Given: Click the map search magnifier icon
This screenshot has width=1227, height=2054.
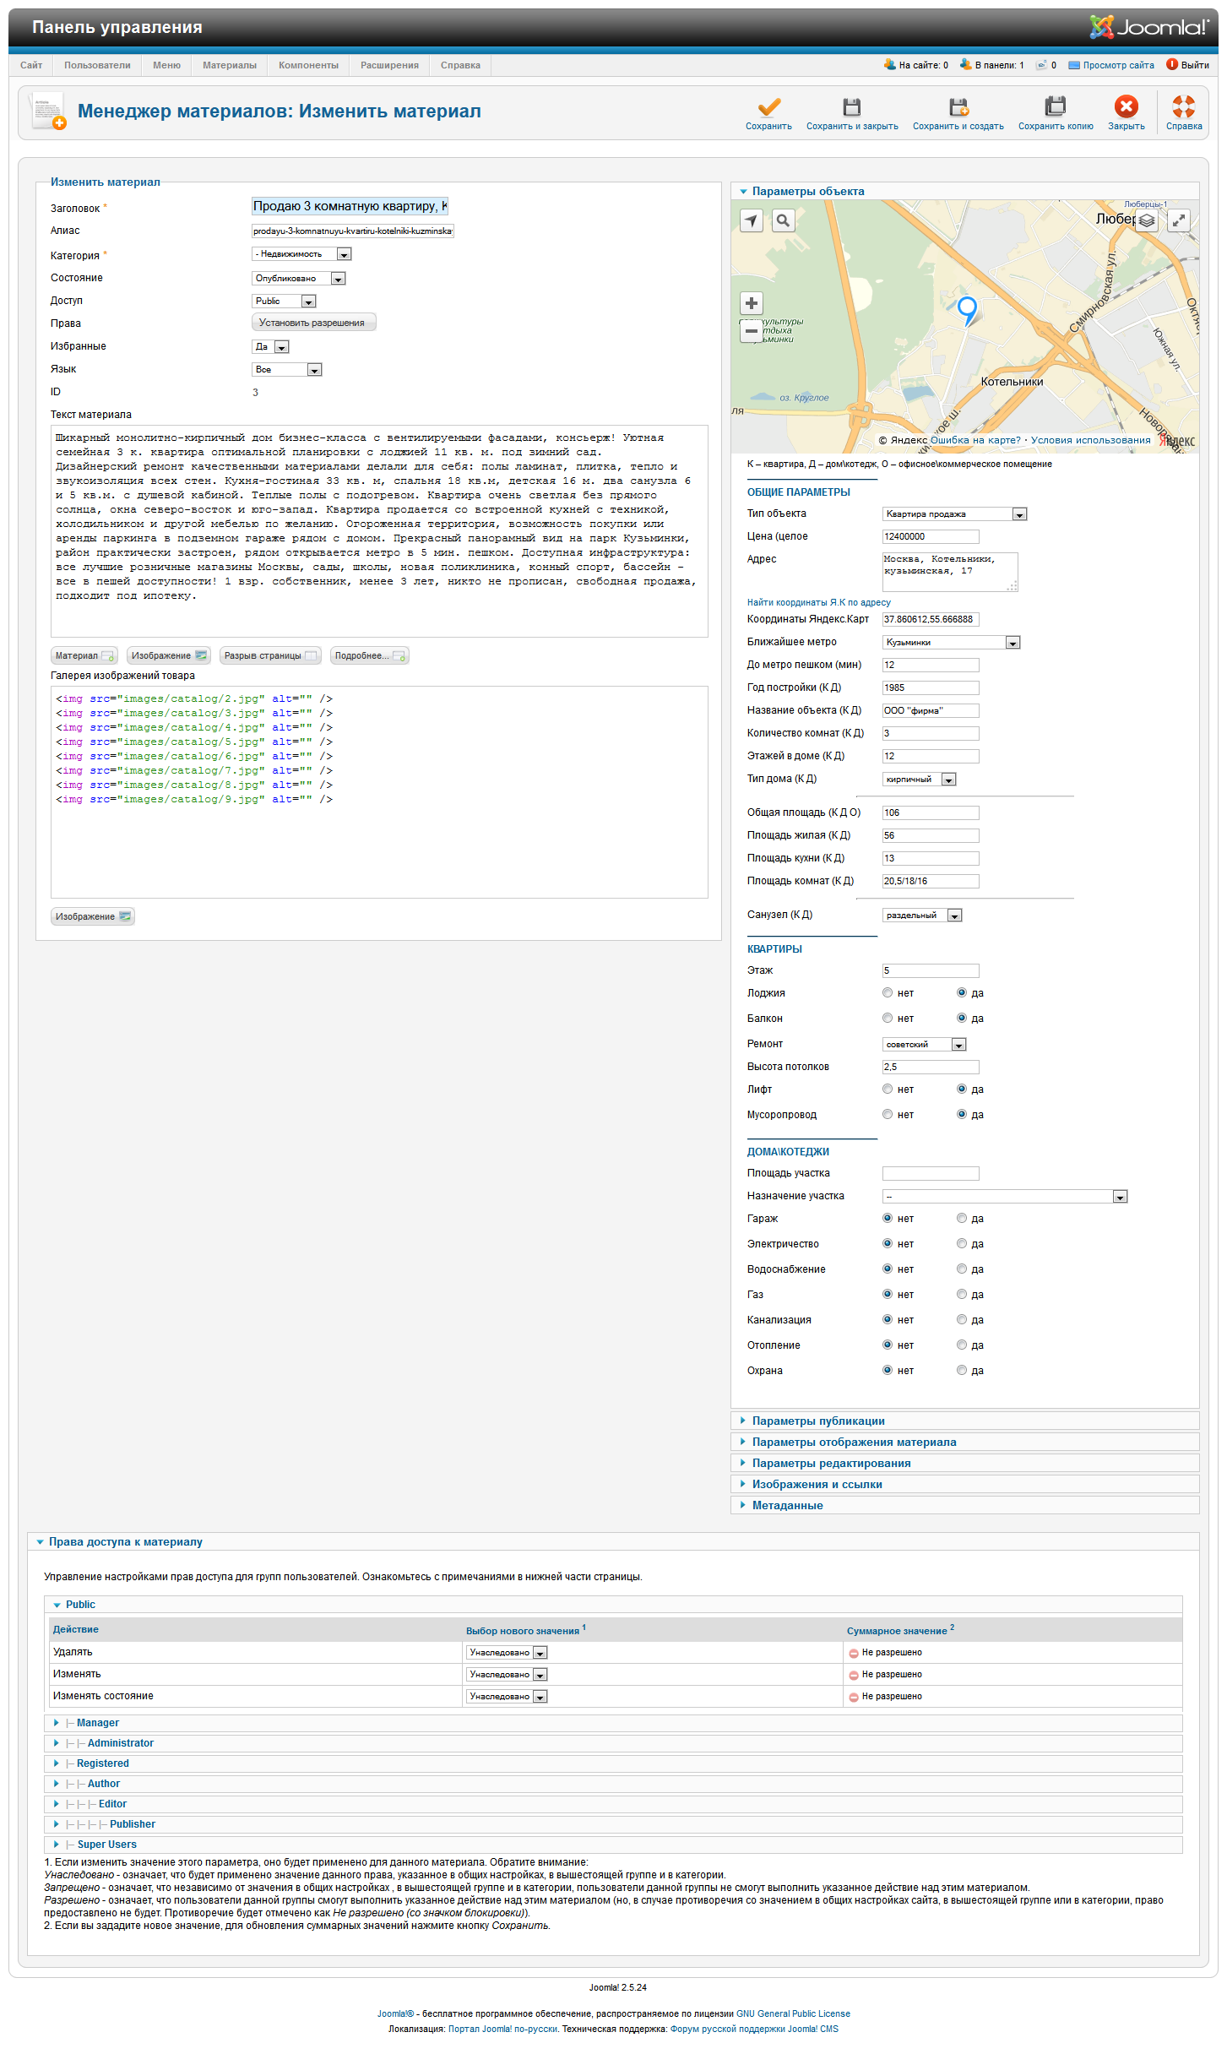Looking at the screenshot, I should [784, 221].
